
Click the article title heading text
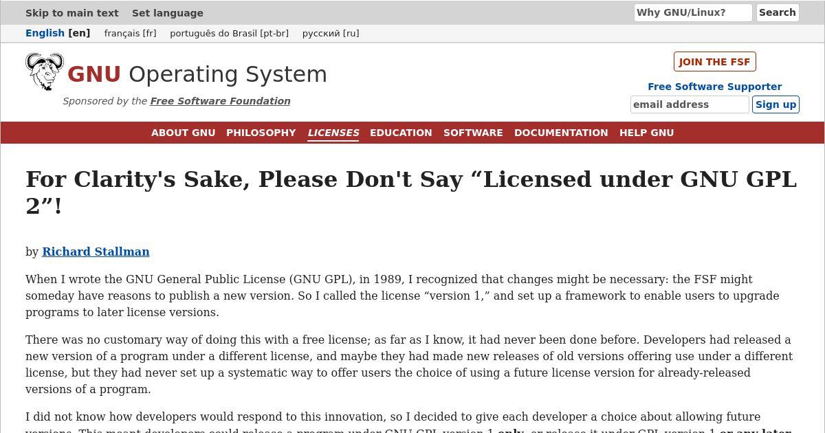(x=411, y=192)
